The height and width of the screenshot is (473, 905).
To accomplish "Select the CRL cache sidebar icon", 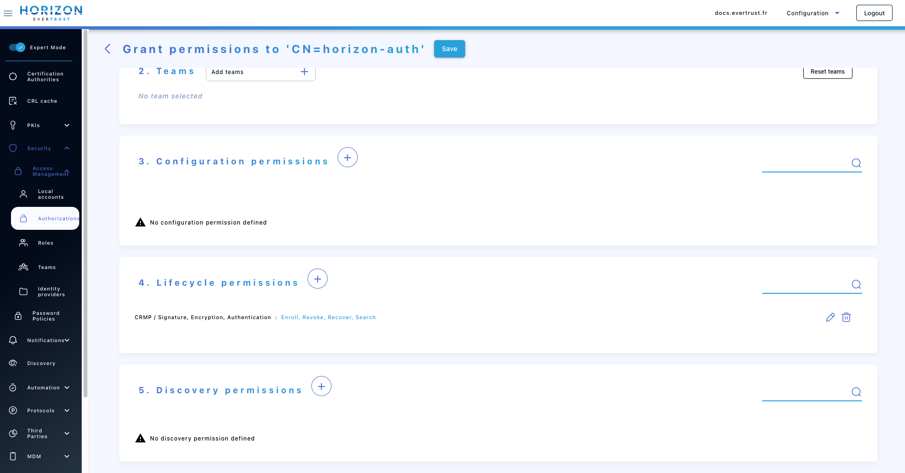I will tap(41, 101).
